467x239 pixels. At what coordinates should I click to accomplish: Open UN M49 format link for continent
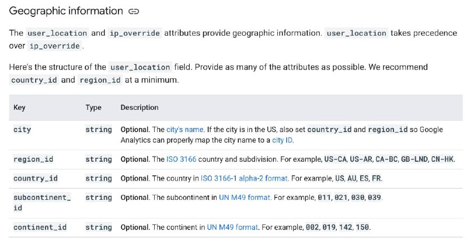coord(232,227)
